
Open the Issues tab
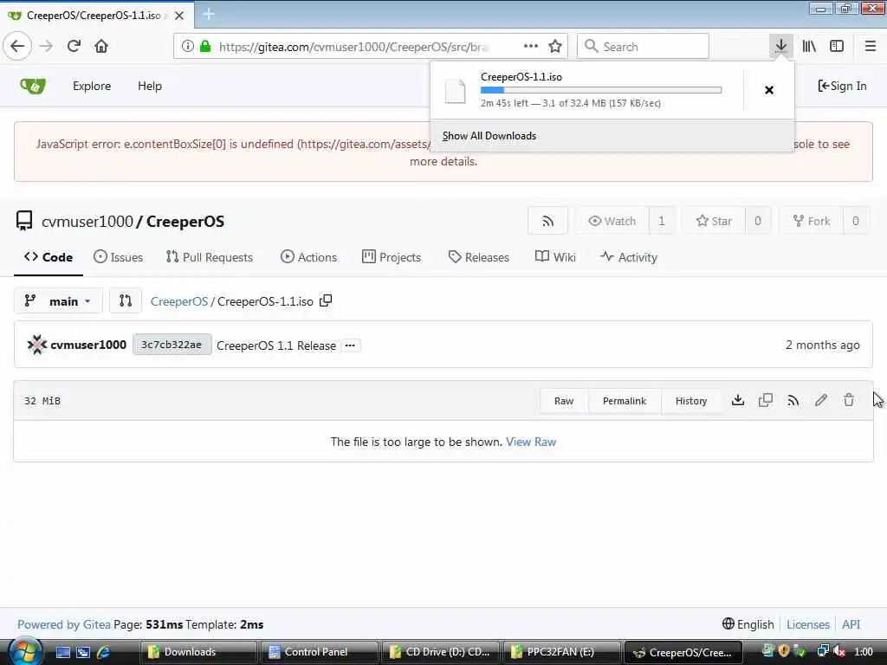tap(118, 257)
